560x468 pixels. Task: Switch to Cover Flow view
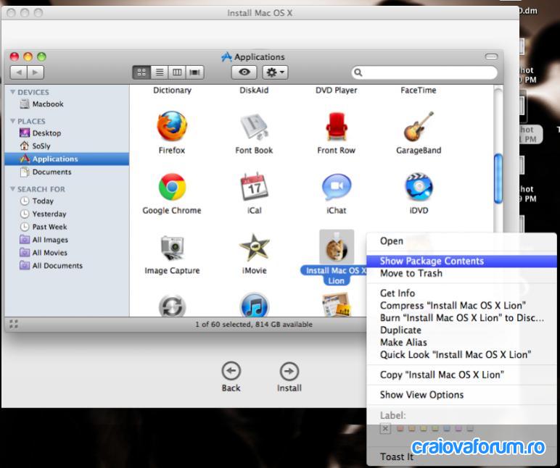tap(194, 72)
